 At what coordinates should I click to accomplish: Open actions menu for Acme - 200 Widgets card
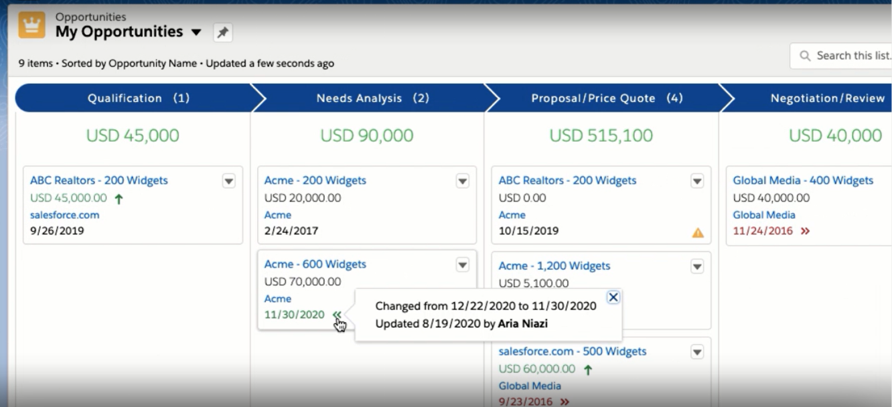(x=463, y=181)
